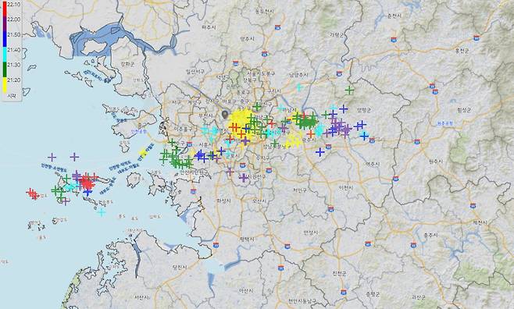
Task: Click the 일산서구 map label
Action: pos(195,71)
